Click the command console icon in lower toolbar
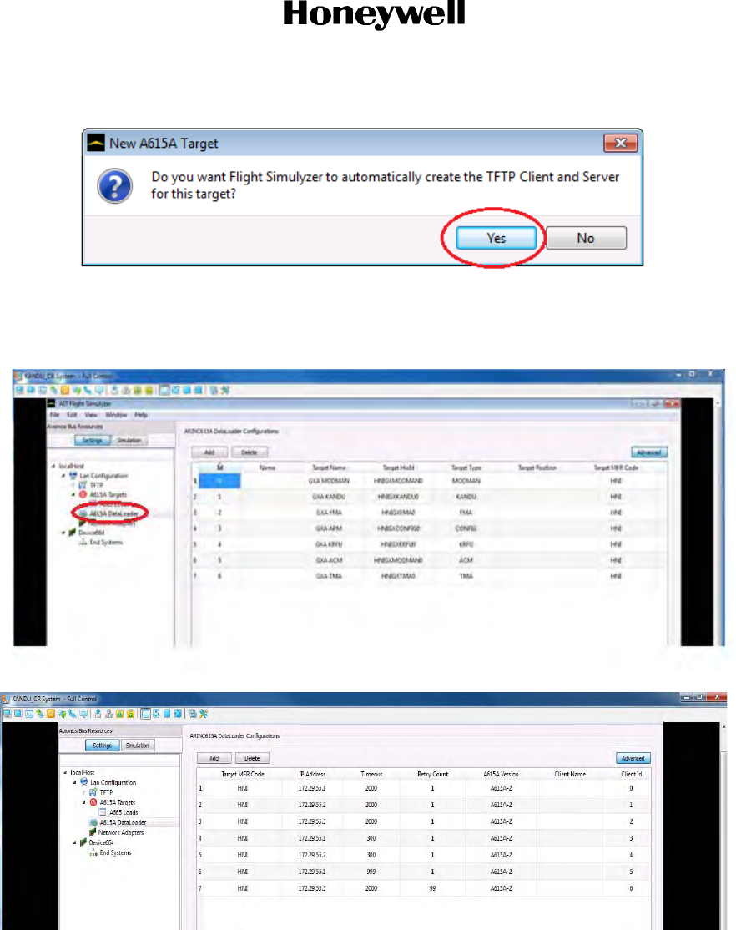The width and height of the screenshot is (736, 930). coord(28,714)
